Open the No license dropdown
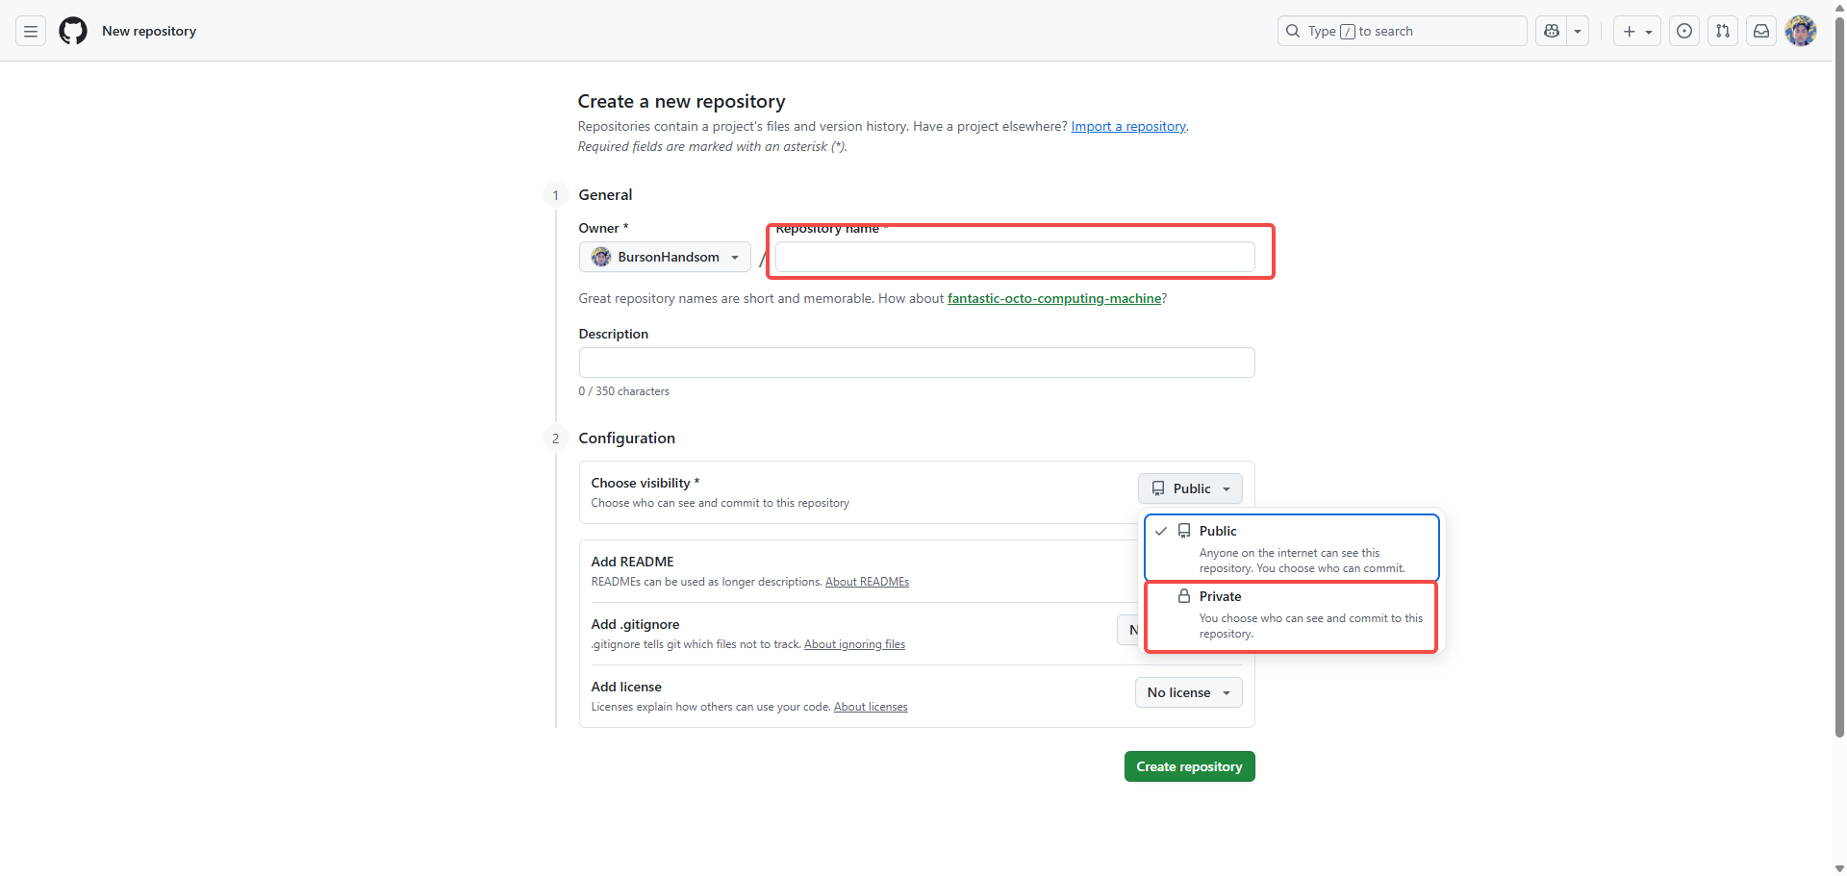 pos(1188,692)
